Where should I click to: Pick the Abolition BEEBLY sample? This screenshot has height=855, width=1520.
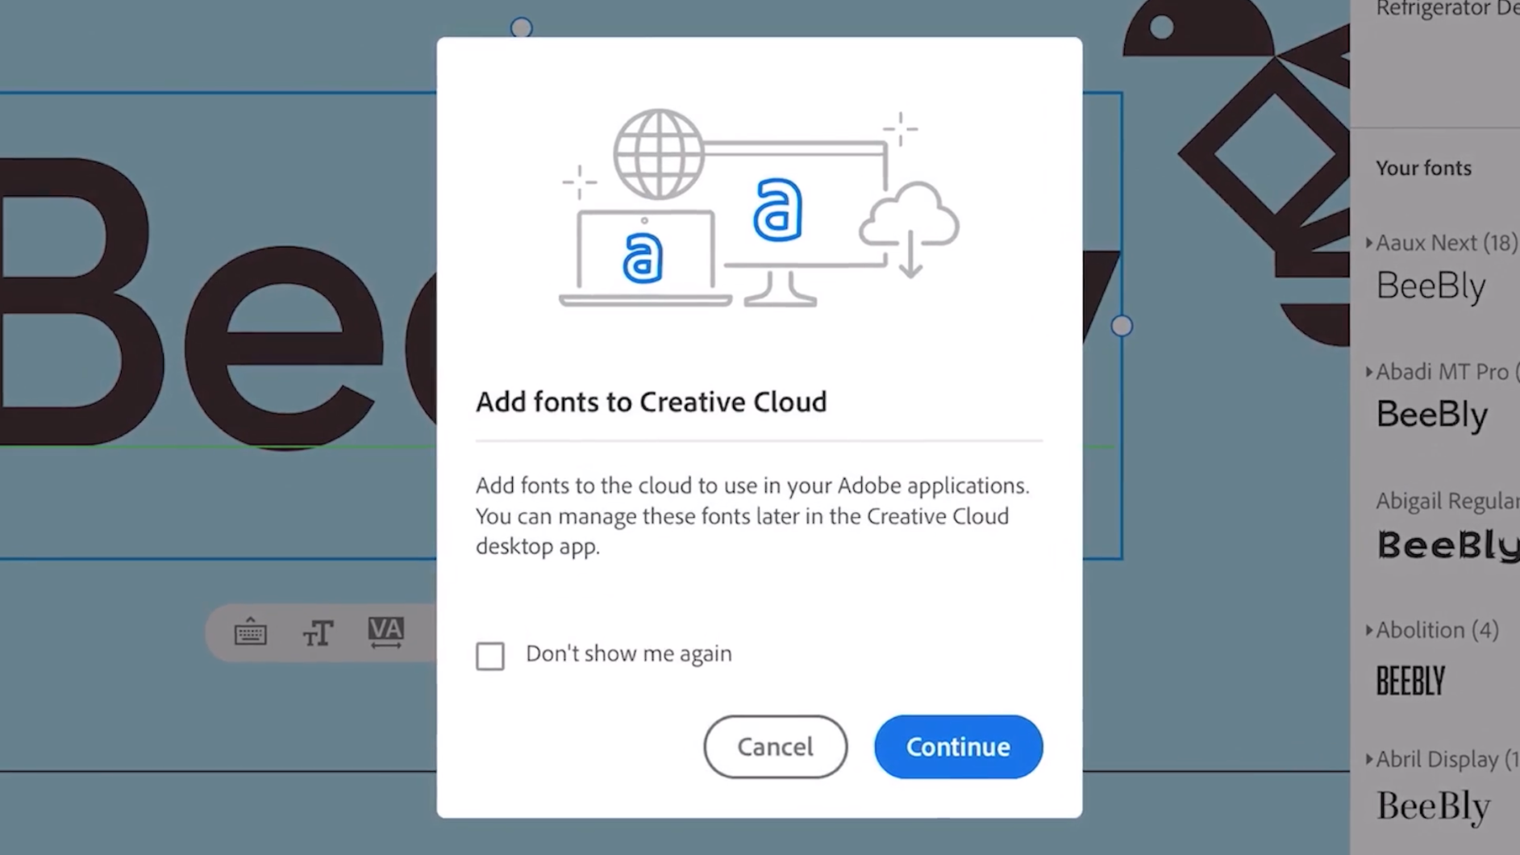[x=1410, y=681]
